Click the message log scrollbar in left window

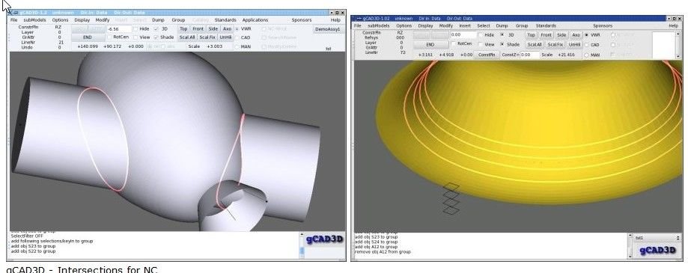[x=302, y=245]
